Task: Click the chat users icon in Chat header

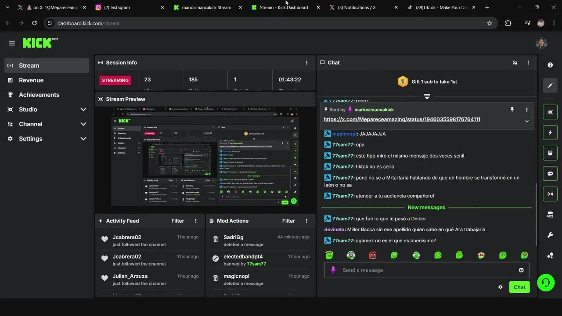Action: tap(515, 63)
